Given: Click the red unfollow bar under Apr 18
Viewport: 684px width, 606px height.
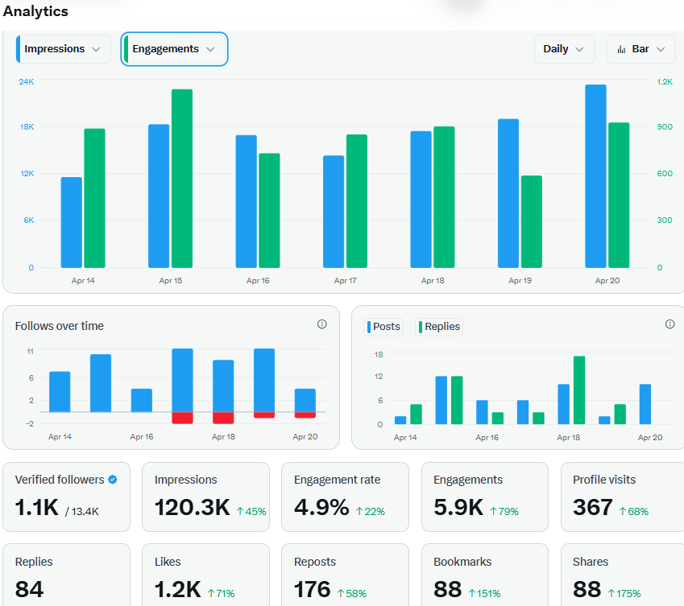Looking at the screenshot, I should [224, 417].
